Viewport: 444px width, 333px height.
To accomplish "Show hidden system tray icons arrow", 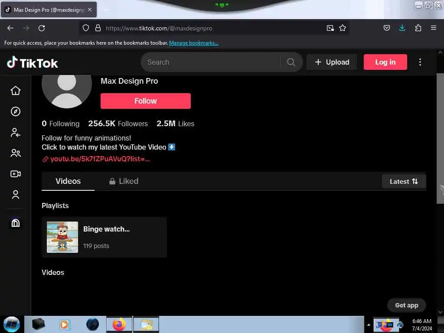I will tap(369, 325).
